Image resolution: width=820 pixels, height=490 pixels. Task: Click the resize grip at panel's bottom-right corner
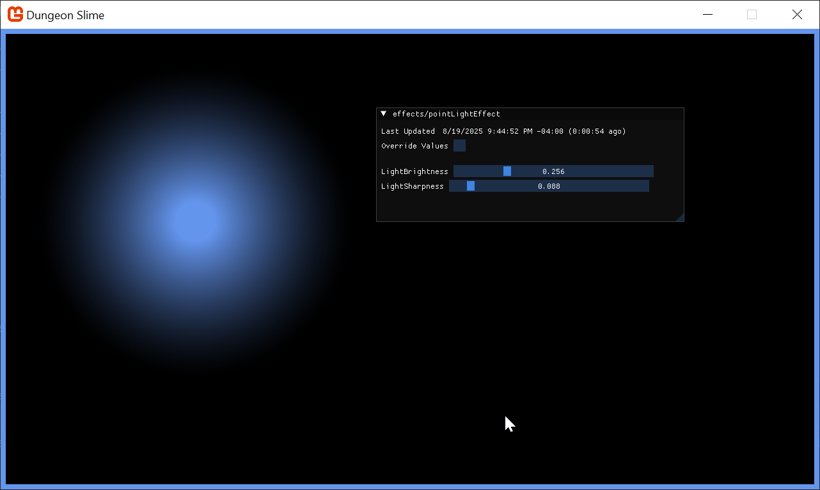pos(680,217)
